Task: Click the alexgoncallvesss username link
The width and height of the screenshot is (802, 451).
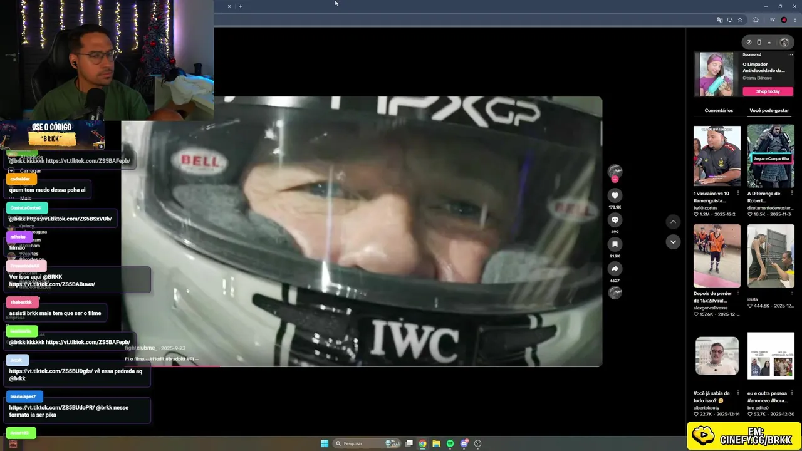Action: click(711, 308)
